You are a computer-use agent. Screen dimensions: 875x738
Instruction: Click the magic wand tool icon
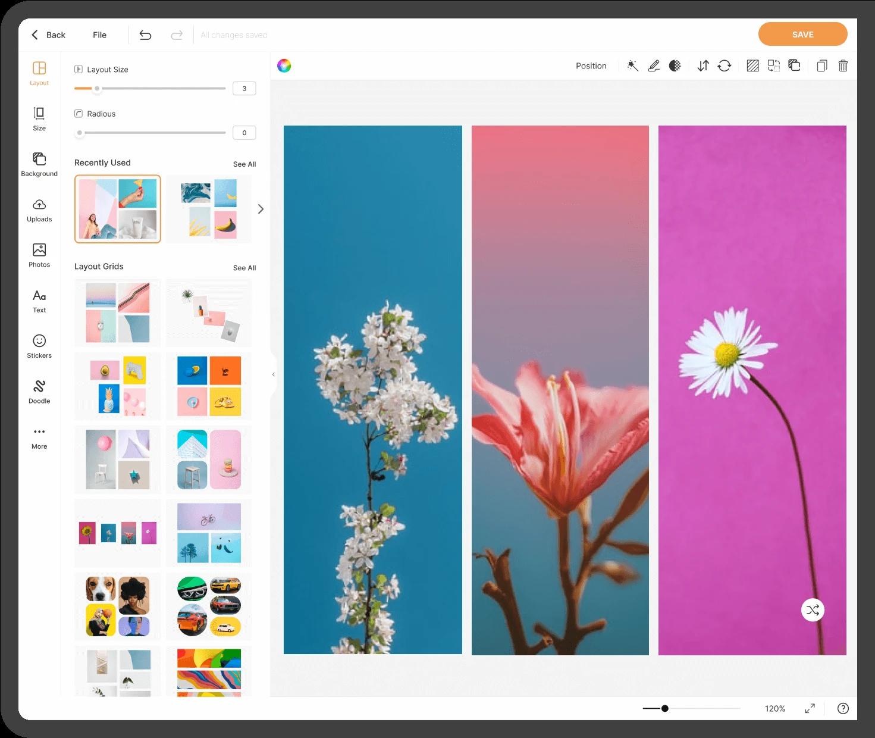(632, 66)
